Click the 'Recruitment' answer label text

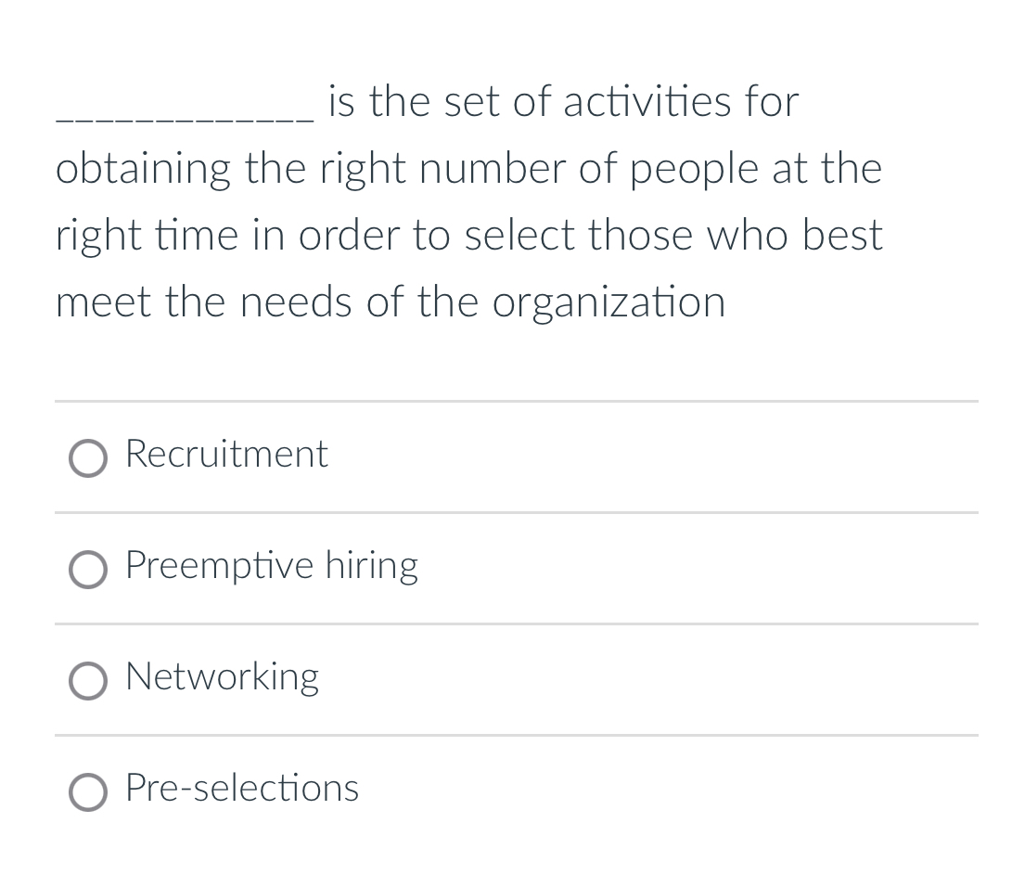pos(226,453)
